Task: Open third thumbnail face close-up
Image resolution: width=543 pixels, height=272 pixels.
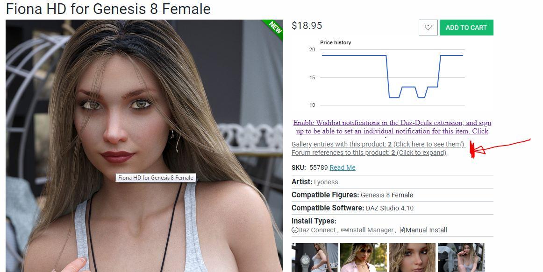Action: pyautogui.click(x=412, y=258)
